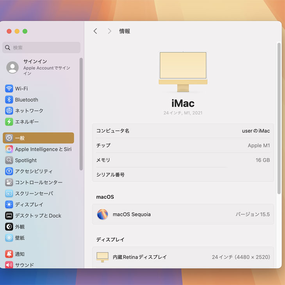
Task: Click the large yellow iMac image
Action: coord(183,72)
